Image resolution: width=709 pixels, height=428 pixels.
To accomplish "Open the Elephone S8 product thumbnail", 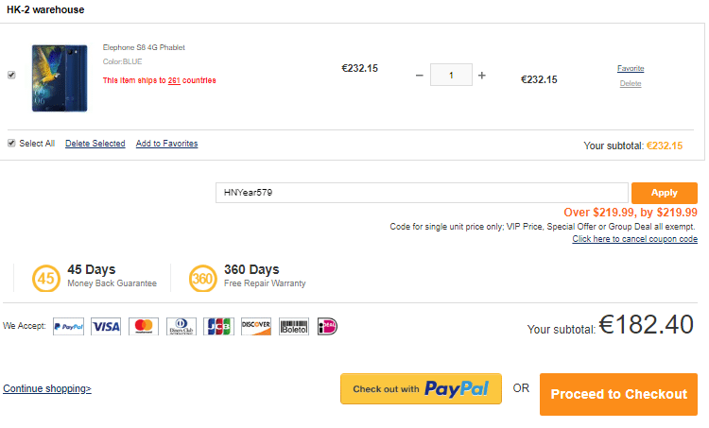I will point(60,78).
